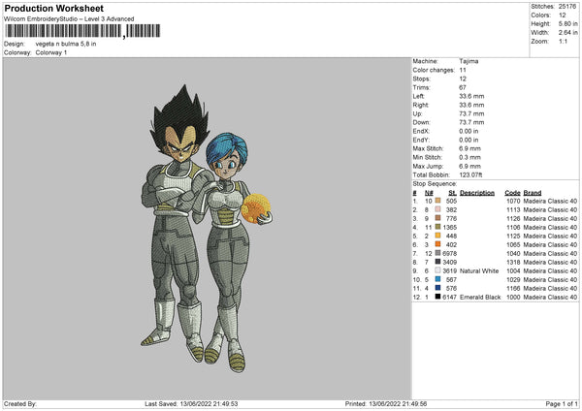Select the 'Last Saved:' timestamp in footer
The image size is (582, 411).
pos(191,404)
